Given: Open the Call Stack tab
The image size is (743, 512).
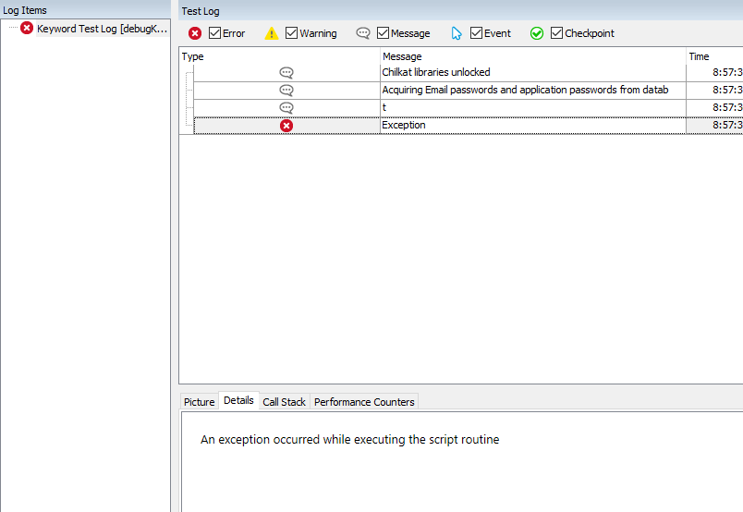Looking at the screenshot, I should [x=284, y=402].
